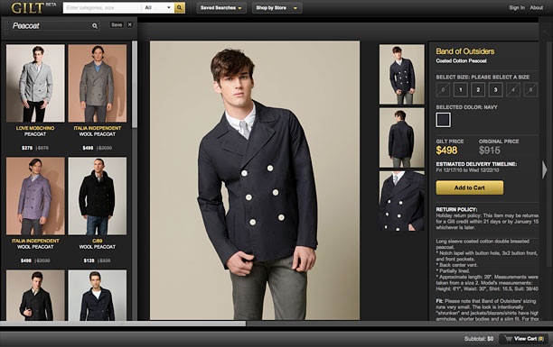Click the original price $915
Screen dimensions: 553x347
point(490,151)
